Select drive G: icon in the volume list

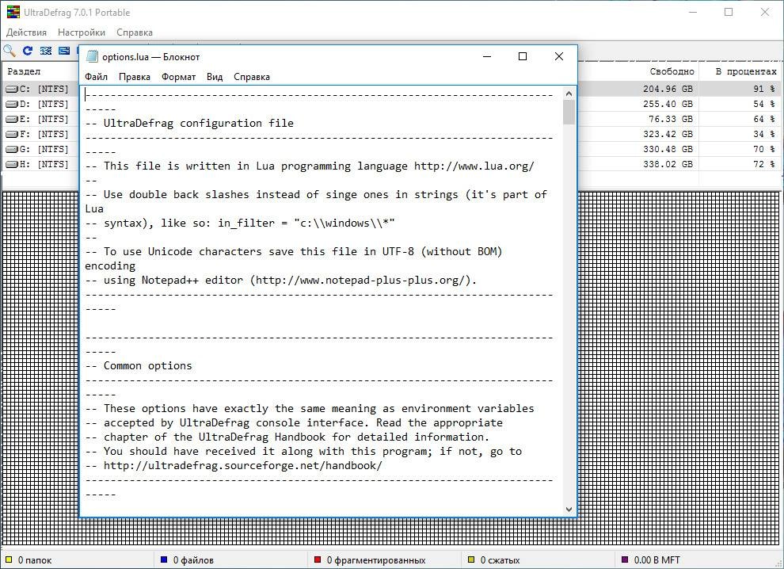(x=12, y=149)
